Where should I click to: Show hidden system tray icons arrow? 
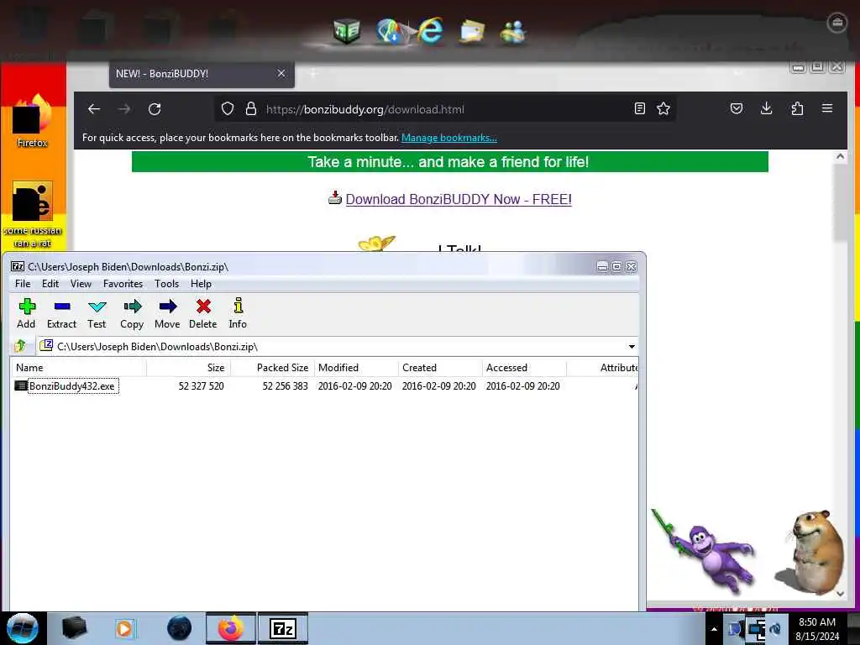(714, 629)
